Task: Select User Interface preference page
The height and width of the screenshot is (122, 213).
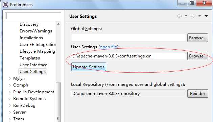Action: tap(33, 65)
